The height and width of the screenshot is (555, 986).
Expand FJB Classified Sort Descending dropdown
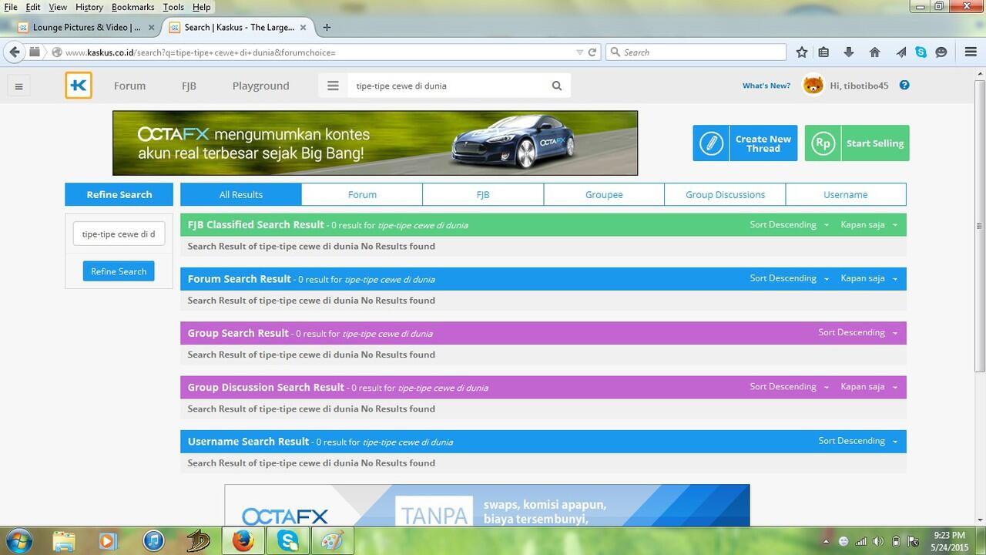click(x=789, y=225)
